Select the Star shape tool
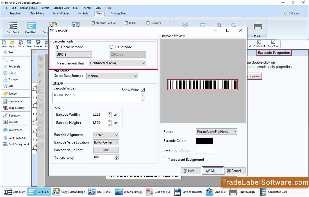 tap(8, 86)
